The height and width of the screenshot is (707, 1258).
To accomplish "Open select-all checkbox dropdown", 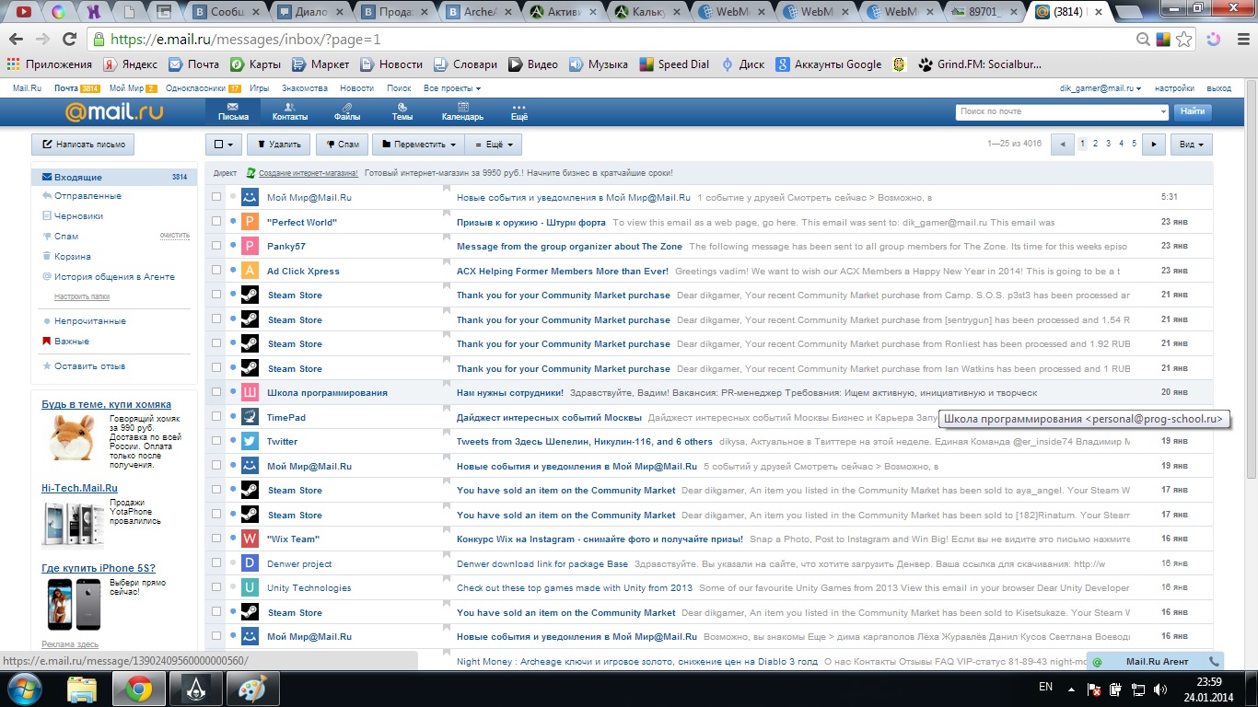I will (224, 145).
